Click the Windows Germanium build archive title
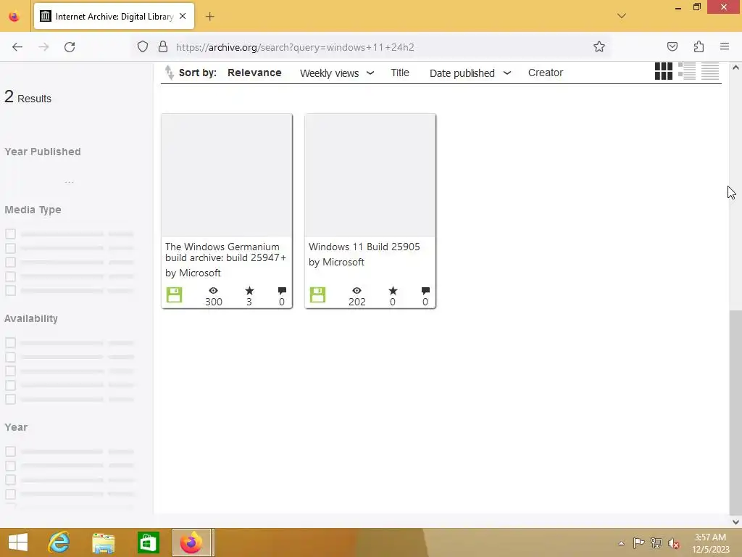 226,252
